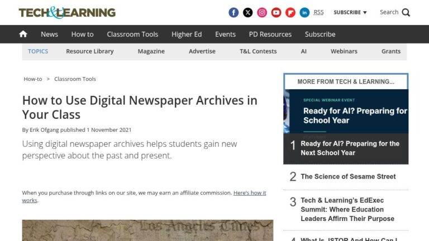Click the TOPICS label
429x241 pixels.
(x=38, y=51)
